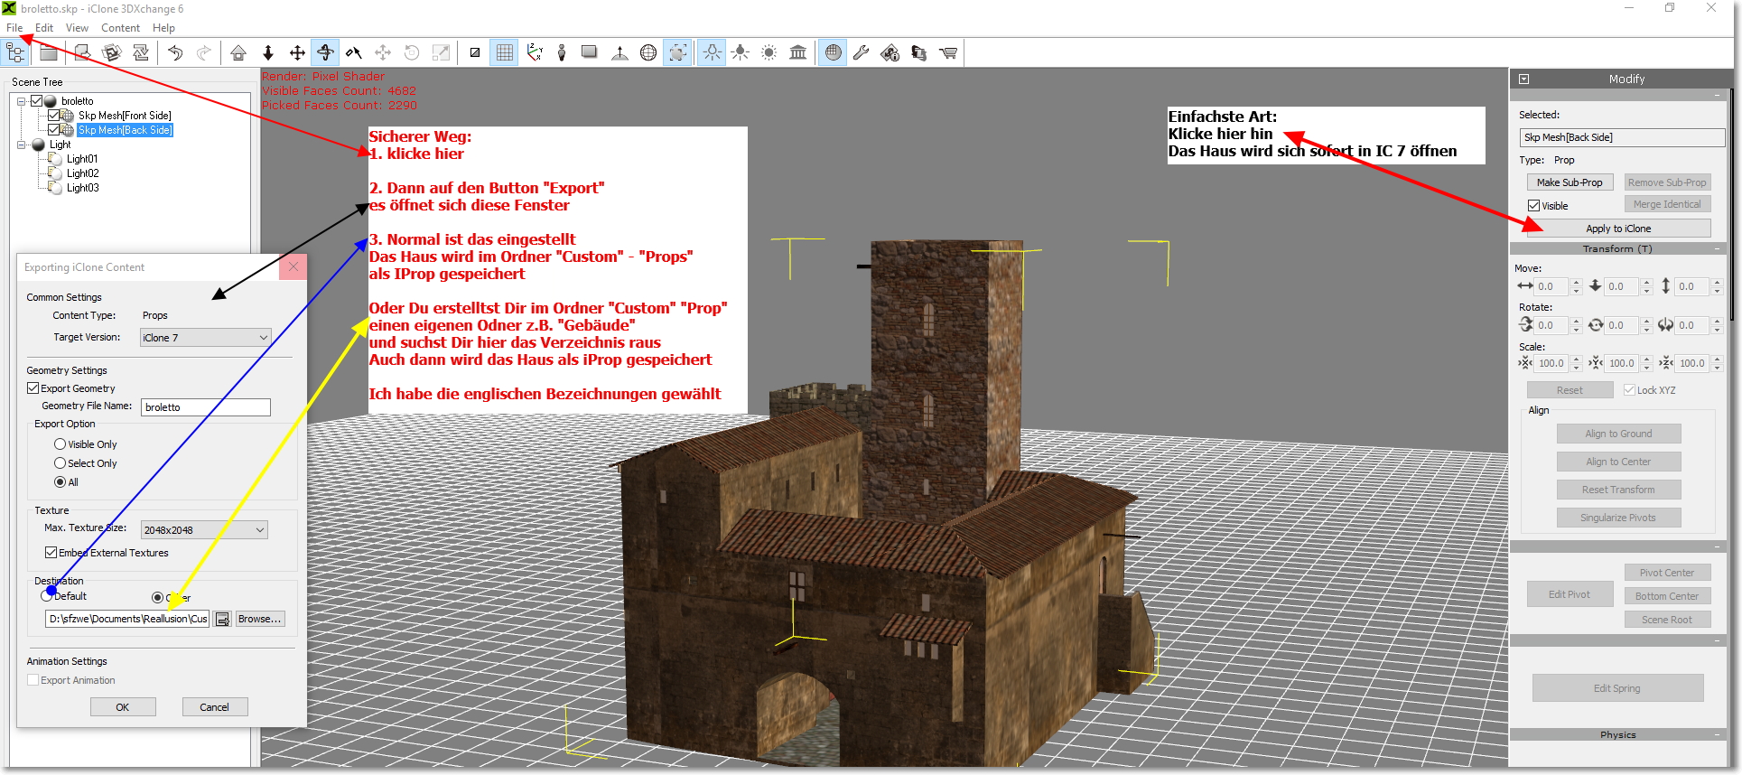Open the Max. Texture Size dropdown

point(204,530)
